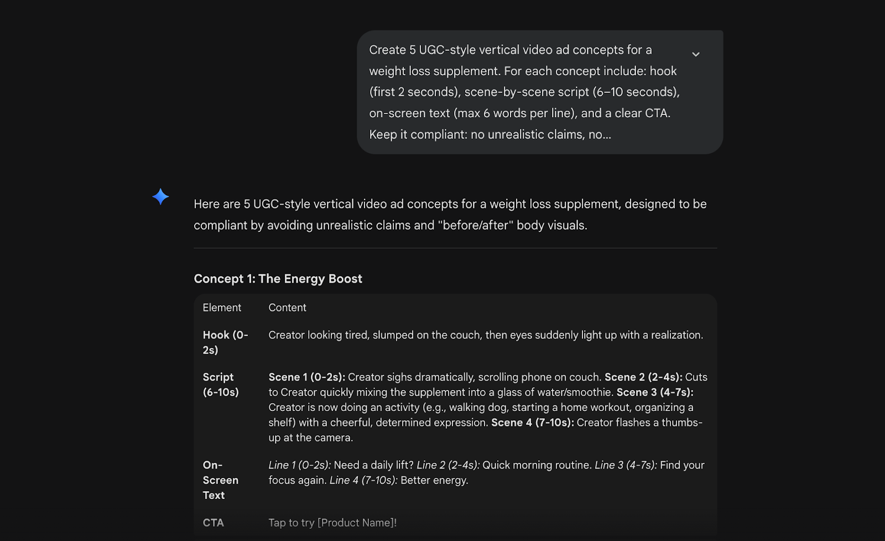The height and width of the screenshot is (541, 885).
Task: Click the blue Gemini sparkle icon
Action: coord(160,197)
